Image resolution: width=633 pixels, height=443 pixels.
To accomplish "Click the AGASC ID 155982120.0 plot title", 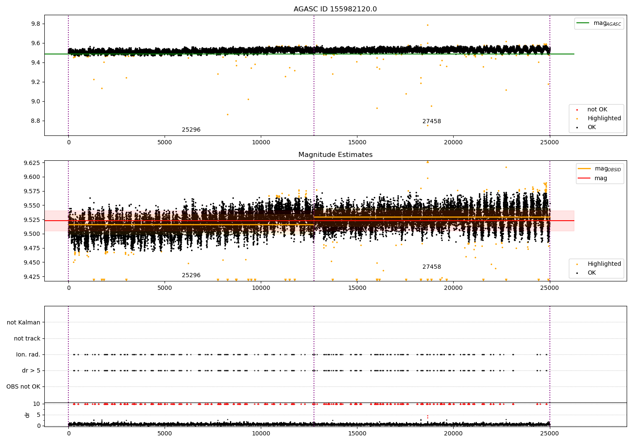I will click(x=335, y=9).
